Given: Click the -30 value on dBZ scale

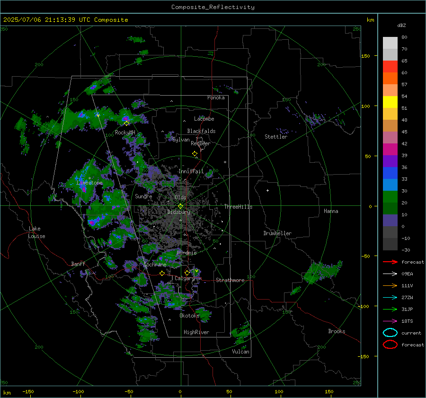Looking at the screenshot, I should 406,250.
